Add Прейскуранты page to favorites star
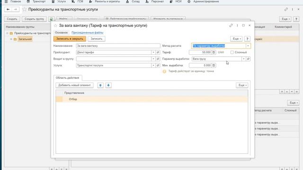303x170 pixels. [24, 9]
